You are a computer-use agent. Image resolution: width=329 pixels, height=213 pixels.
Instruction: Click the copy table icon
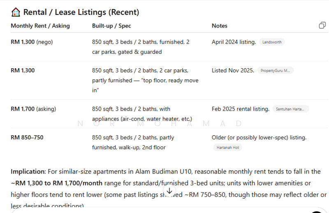pos(322,25)
